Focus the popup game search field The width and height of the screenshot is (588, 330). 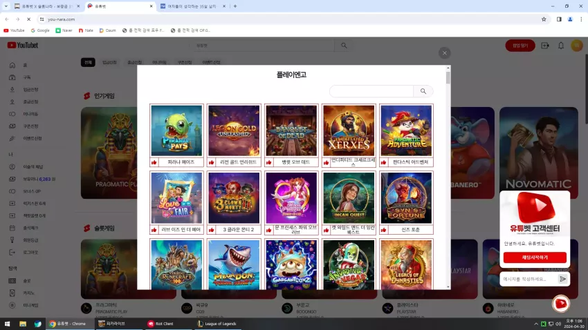pyautogui.click(x=371, y=91)
